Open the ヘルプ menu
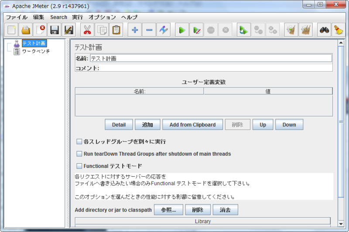Viewport: 349px width, 232px height. pyautogui.click(x=129, y=17)
